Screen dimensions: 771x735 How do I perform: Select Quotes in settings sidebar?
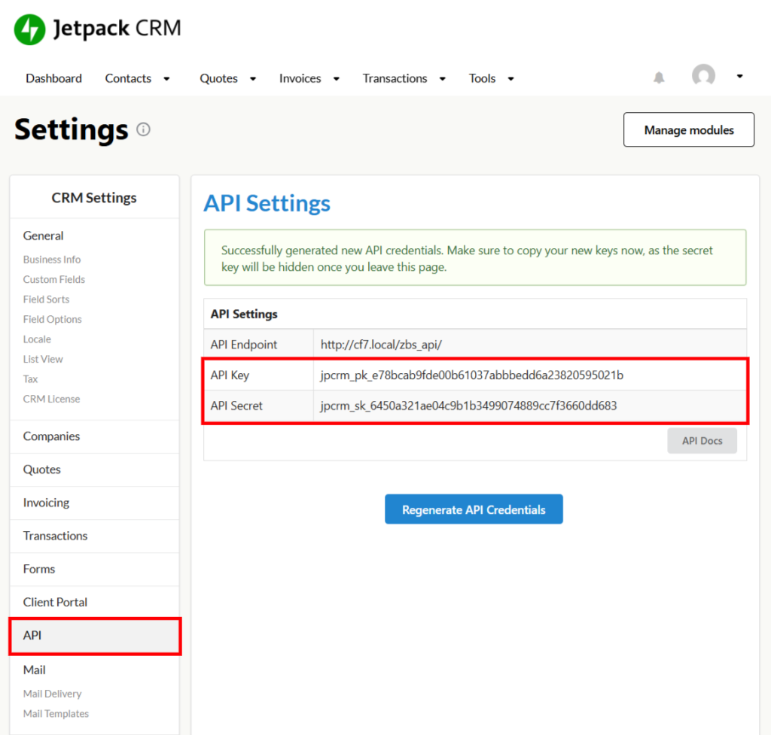tap(94, 469)
